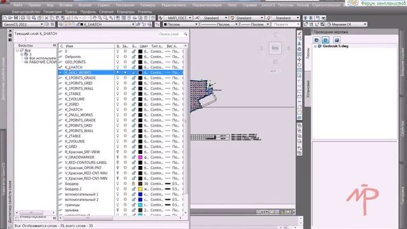Change blue color swatch of вспомогательный 1
407x229 pixels.
[x=140, y=194]
